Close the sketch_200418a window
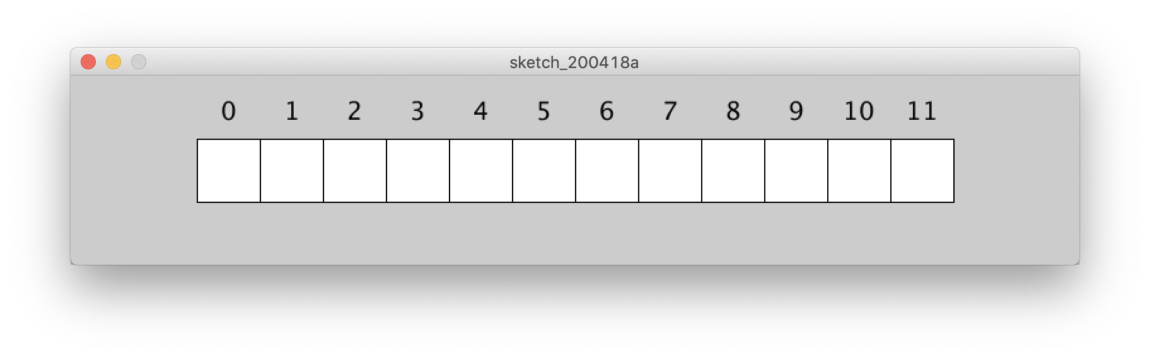The height and width of the screenshot is (358, 1150). [x=88, y=62]
